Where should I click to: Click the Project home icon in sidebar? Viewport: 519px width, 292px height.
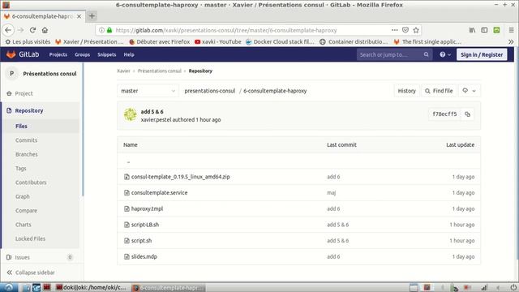click(9, 94)
